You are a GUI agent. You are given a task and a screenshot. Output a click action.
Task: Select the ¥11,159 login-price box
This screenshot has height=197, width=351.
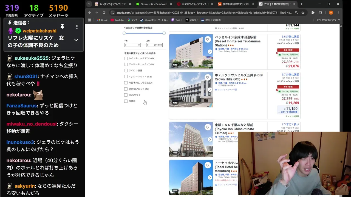pyautogui.click(x=288, y=110)
